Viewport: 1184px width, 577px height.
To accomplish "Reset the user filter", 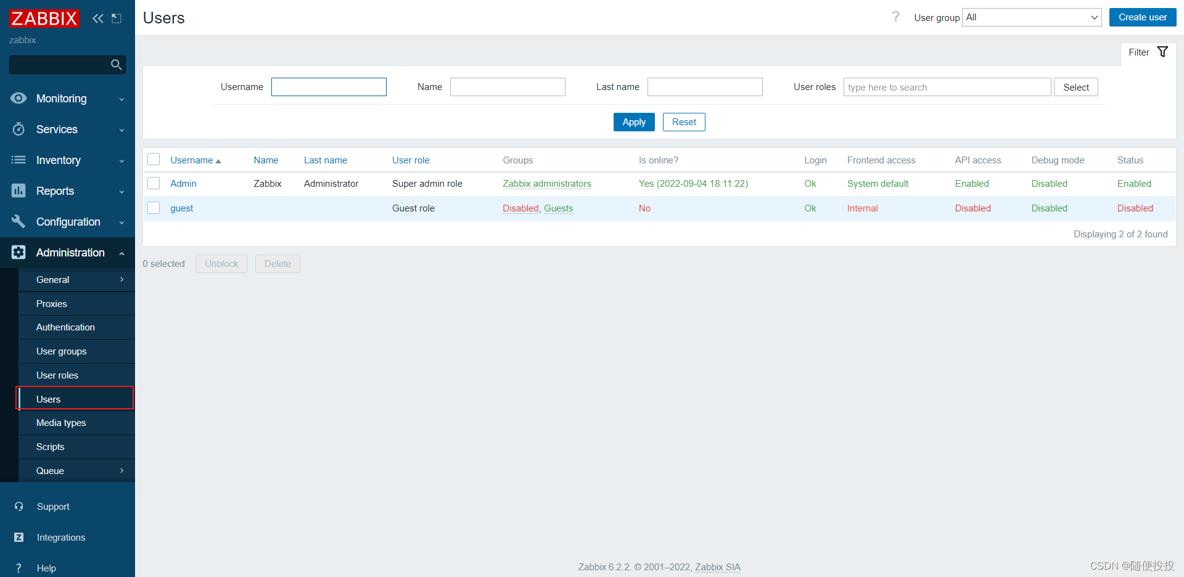I will pos(684,122).
